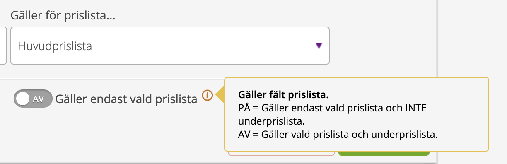Click the white knob of the AV switch
This screenshot has width=507, height=164.
pos(23,99)
